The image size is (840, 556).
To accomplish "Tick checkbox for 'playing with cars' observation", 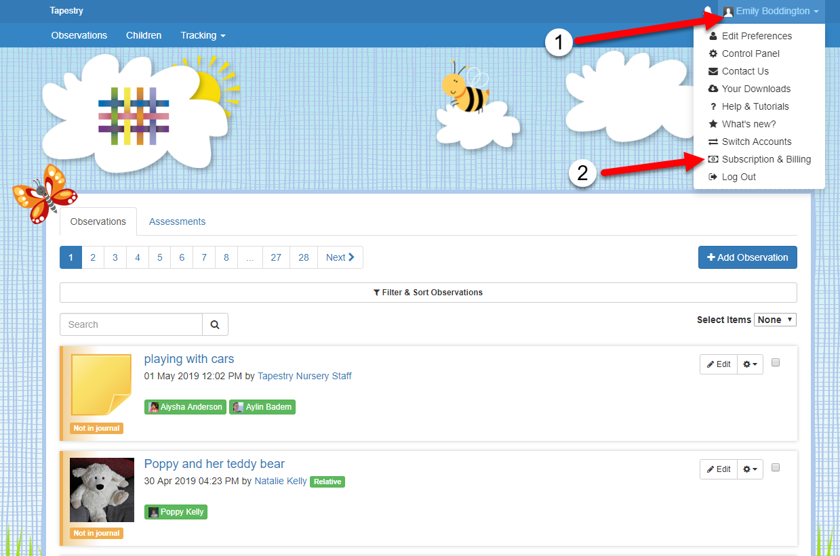I will coord(776,362).
